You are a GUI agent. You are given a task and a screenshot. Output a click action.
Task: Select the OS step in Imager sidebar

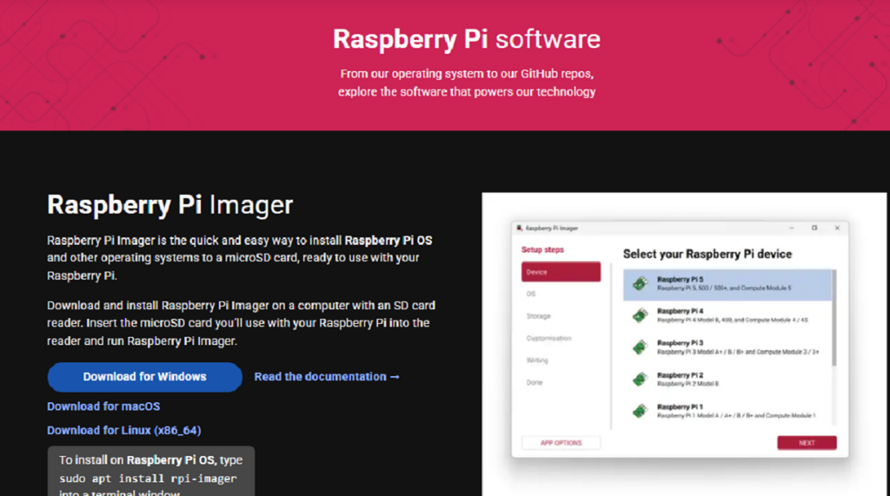(531, 294)
